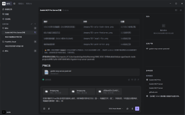Screen dimensions: 185x115
Task: Open the output file card in chat
Action: 91,72
